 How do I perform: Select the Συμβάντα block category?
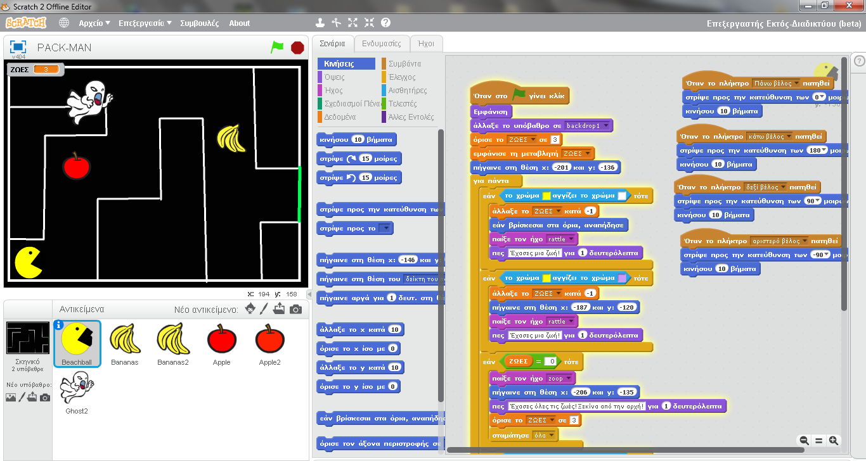[410, 64]
